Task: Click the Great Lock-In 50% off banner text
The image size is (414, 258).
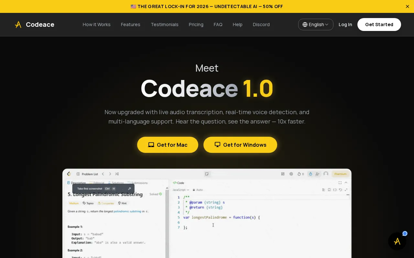Action: pos(207,6)
